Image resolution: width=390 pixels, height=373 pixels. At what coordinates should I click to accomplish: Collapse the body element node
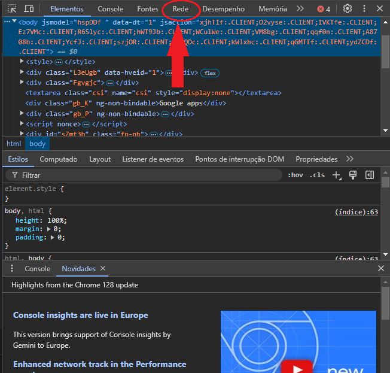pyautogui.click(x=14, y=21)
